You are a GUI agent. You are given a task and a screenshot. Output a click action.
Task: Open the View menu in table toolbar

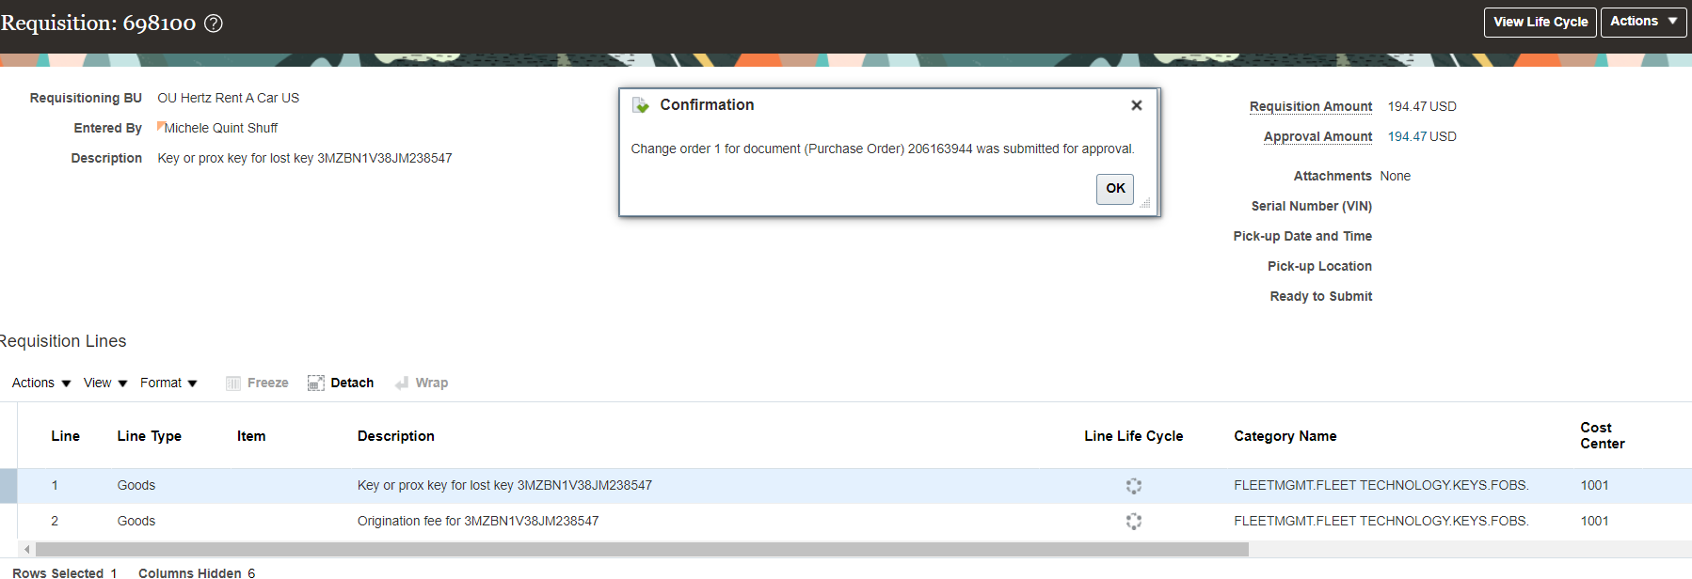tap(104, 383)
